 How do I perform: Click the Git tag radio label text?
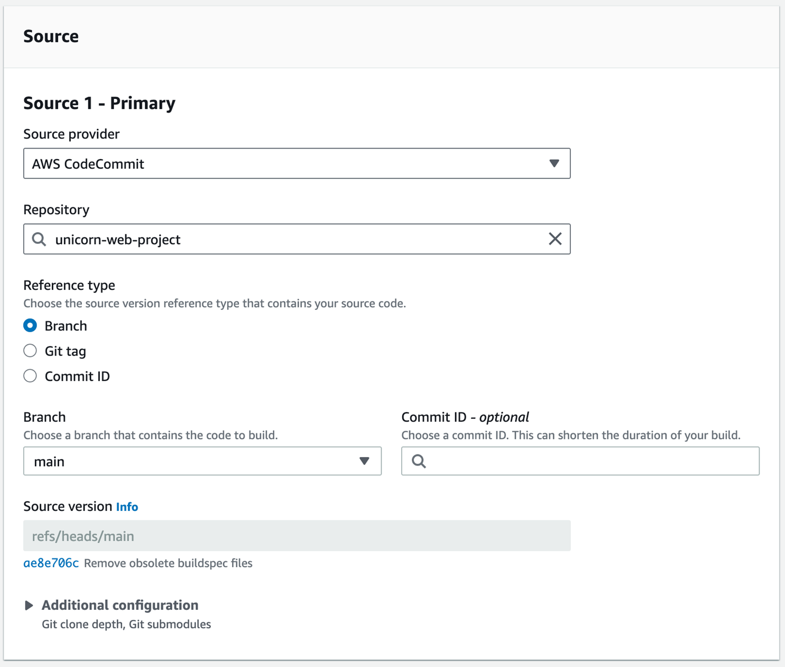[65, 351]
